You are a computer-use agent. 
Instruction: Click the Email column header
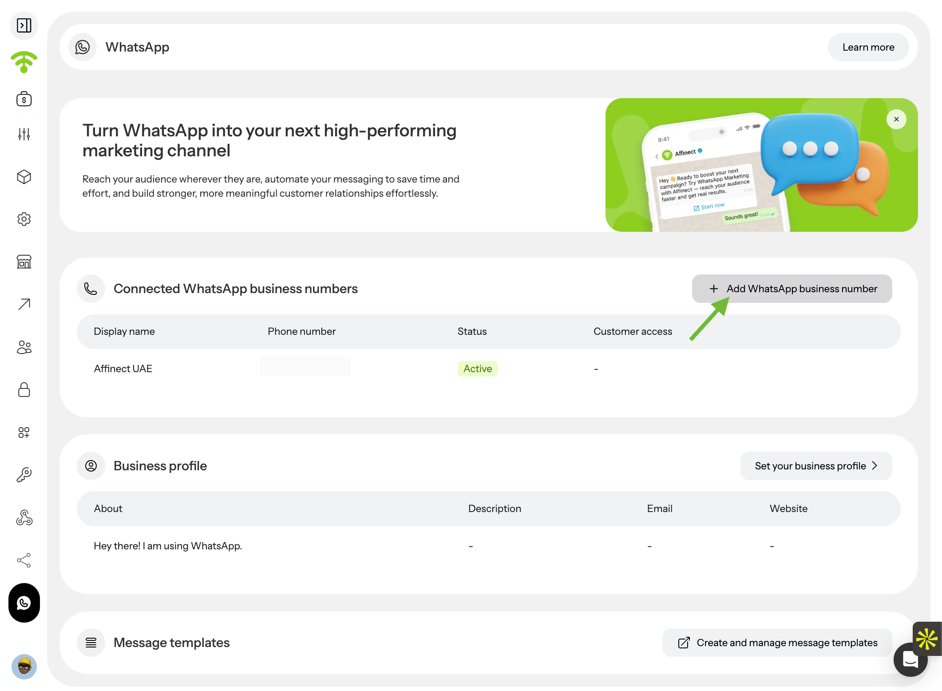pyautogui.click(x=660, y=508)
